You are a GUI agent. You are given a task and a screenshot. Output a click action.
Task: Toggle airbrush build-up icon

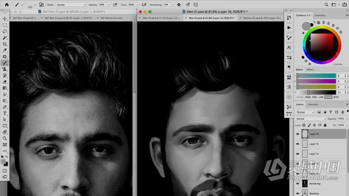pyautogui.click(x=144, y=5)
